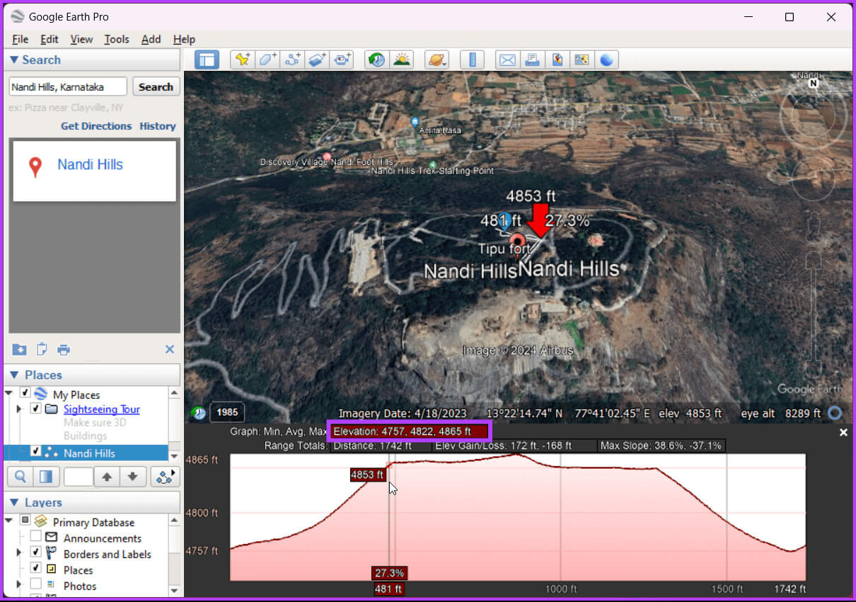The image size is (856, 602).
Task: Click the Search button
Action: 156,86
